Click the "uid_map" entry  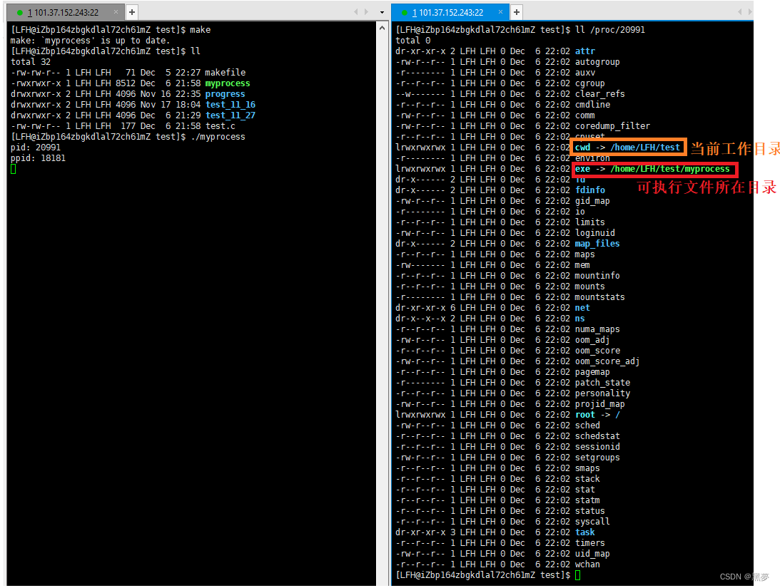tap(592, 553)
